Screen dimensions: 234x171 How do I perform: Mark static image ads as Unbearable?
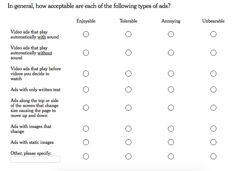(213, 142)
